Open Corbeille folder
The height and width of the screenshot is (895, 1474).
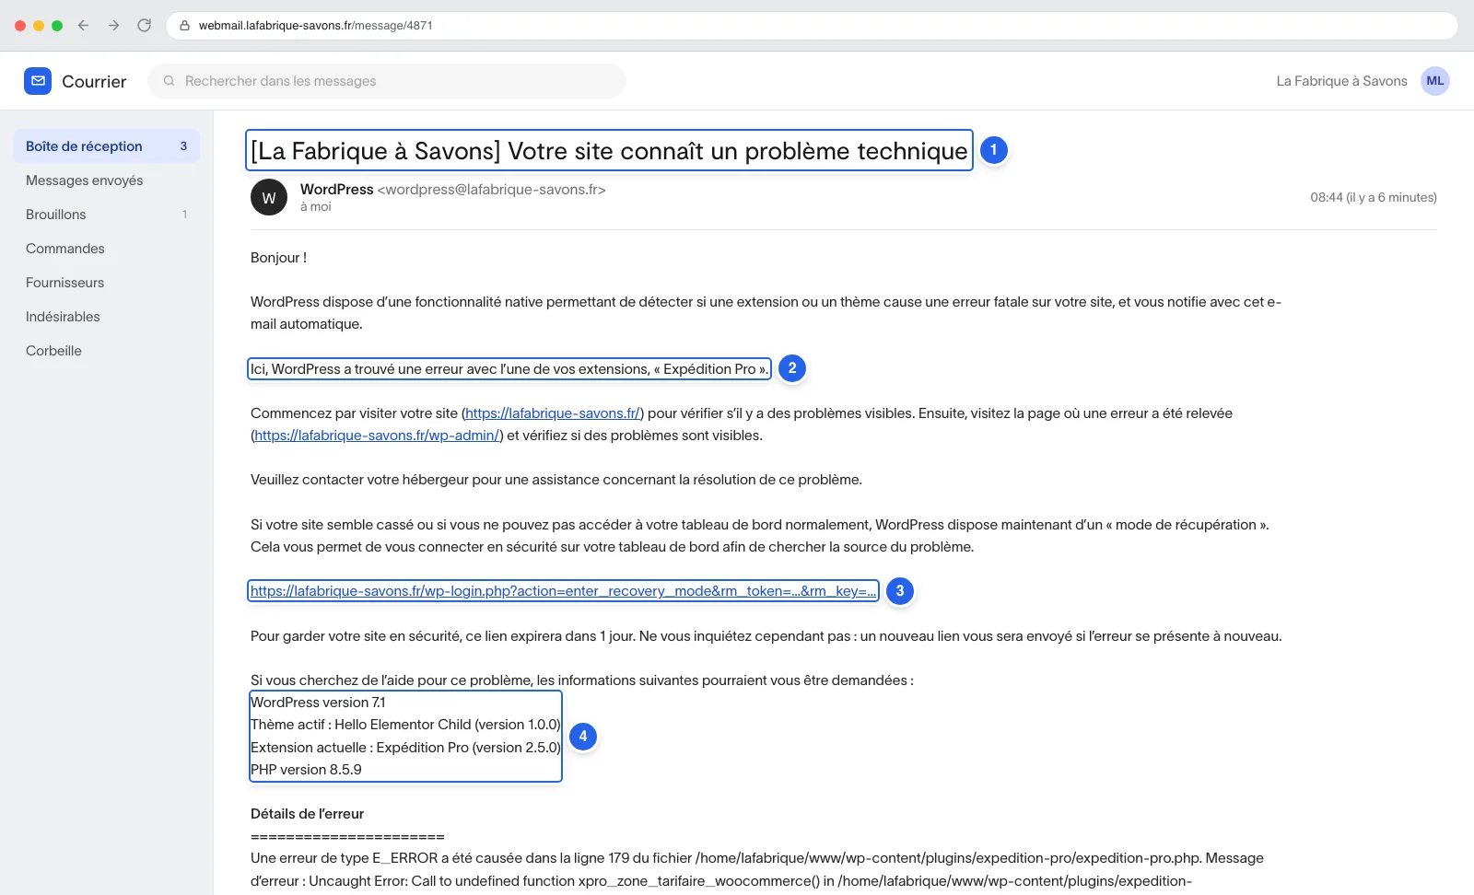(x=107, y=351)
